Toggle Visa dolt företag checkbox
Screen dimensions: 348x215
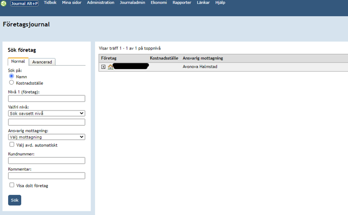pos(12,185)
